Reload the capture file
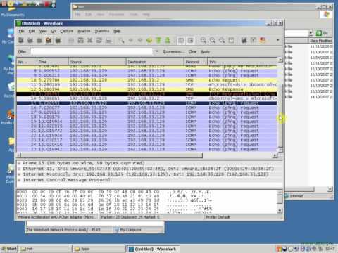Screen dimensions: 338x253 pyautogui.click(x=99, y=40)
